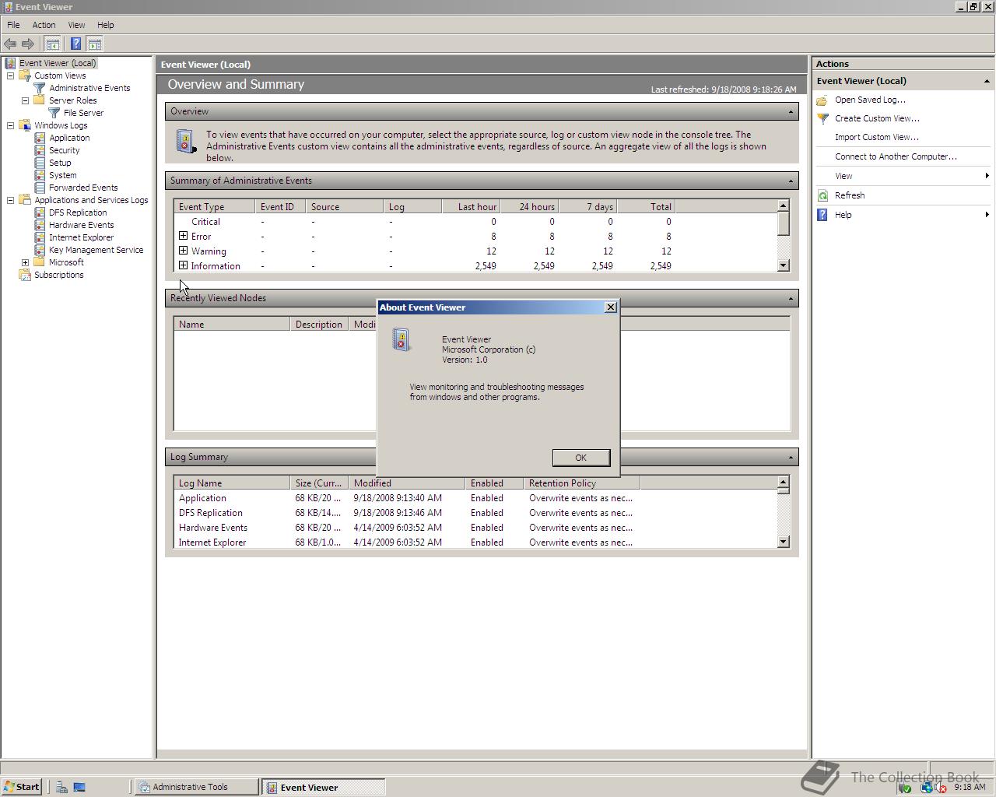Open the Help menu in menu bar
Image resolution: width=996 pixels, height=797 pixels.
[x=105, y=25]
